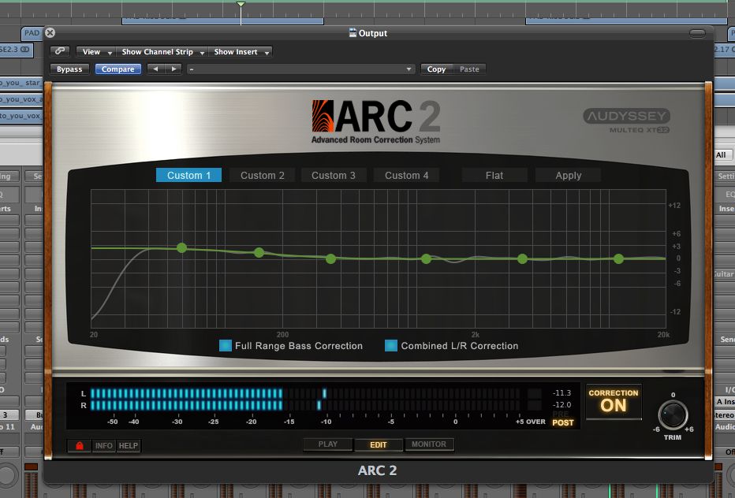Toggle the Correction ON switch
Image resolution: width=735 pixels, height=498 pixels.
point(613,401)
